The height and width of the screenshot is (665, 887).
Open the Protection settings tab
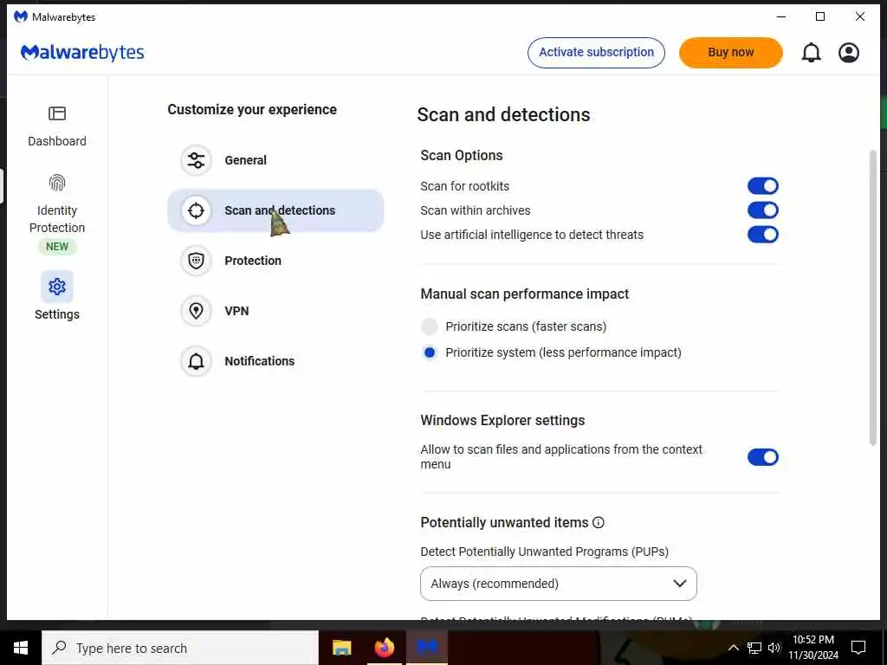pyautogui.click(x=275, y=261)
